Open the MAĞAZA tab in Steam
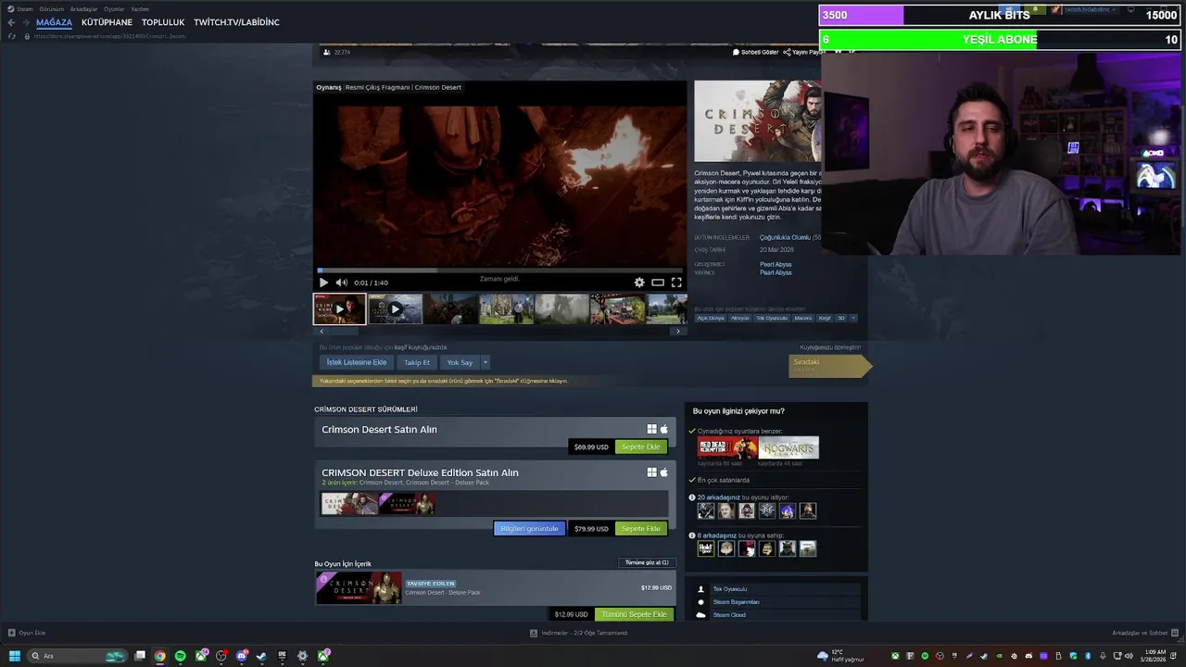1186x667 pixels. pyautogui.click(x=54, y=22)
